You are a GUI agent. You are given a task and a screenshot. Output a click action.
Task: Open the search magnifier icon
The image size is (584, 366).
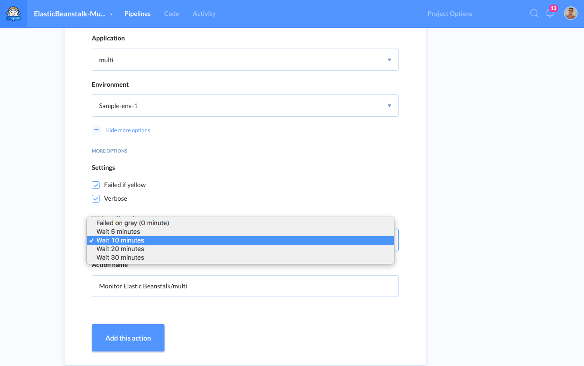[x=534, y=14]
